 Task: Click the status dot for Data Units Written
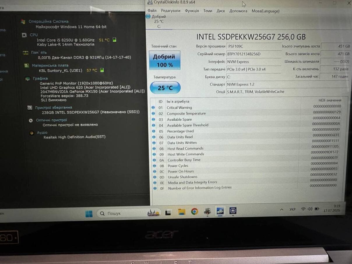coord(154,143)
